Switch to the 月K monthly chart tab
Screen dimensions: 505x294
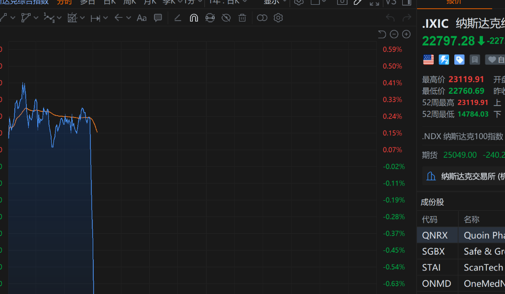coord(150,2)
